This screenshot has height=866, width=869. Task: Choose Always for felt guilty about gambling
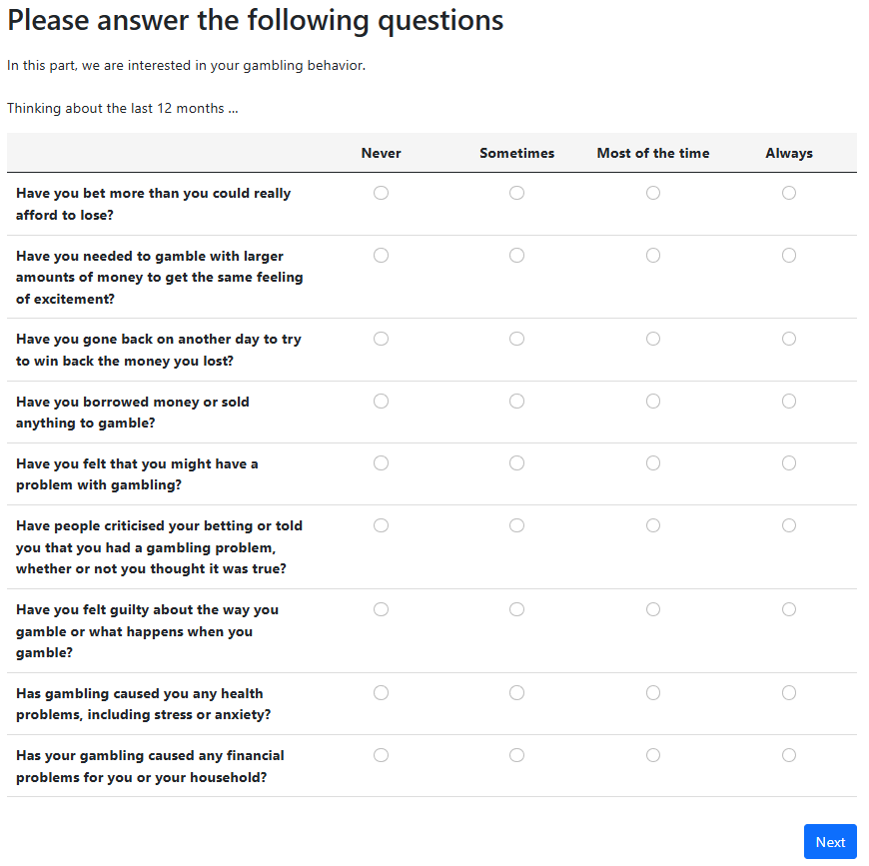pos(789,609)
